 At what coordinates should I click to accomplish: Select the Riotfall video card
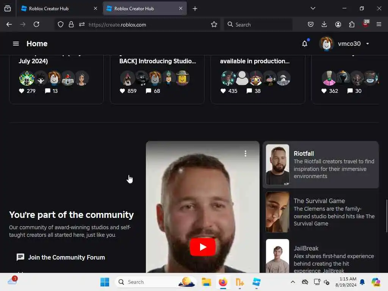click(x=321, y=164)
